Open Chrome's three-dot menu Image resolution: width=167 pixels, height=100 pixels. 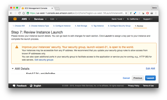point(156,13)
